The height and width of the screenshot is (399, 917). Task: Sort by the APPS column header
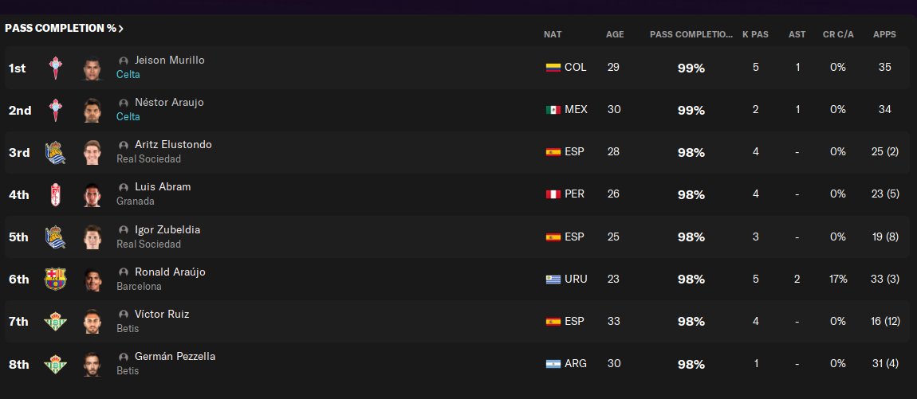click(x=884, y=35)
